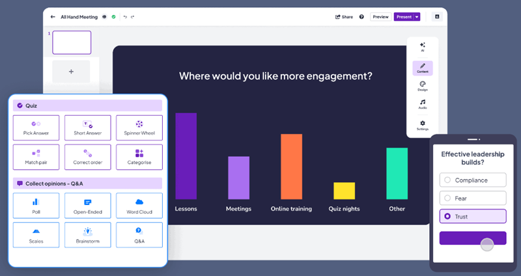Choose the Pick Answer quiz type

point(36,128)
